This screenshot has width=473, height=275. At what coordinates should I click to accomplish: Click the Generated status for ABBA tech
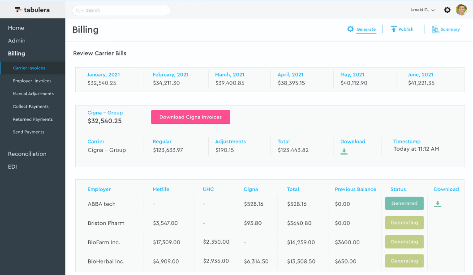click(404, 203)
